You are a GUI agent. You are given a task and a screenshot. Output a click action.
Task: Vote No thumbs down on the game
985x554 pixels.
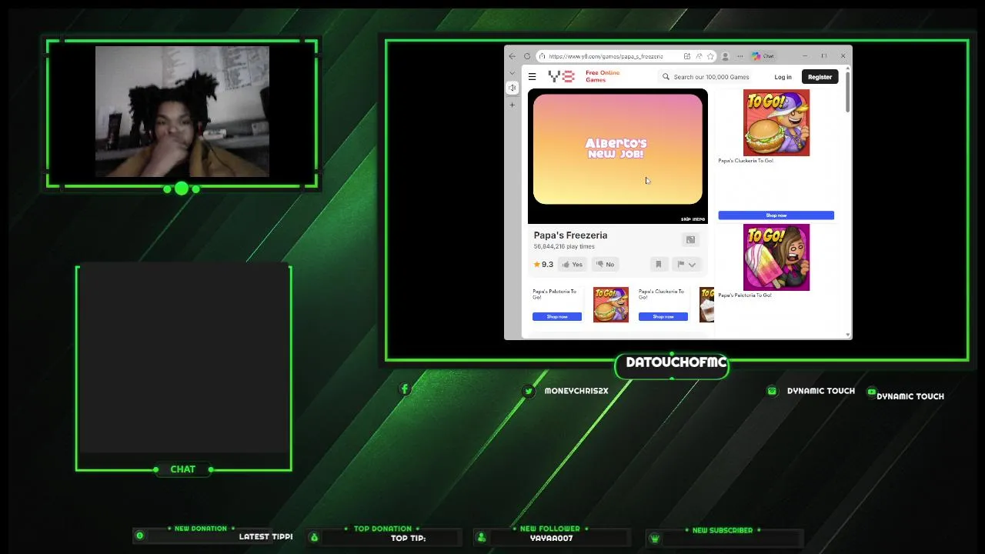pos(606,265)
